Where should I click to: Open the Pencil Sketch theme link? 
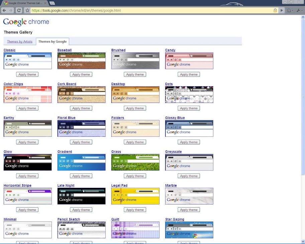coord(69,219)
